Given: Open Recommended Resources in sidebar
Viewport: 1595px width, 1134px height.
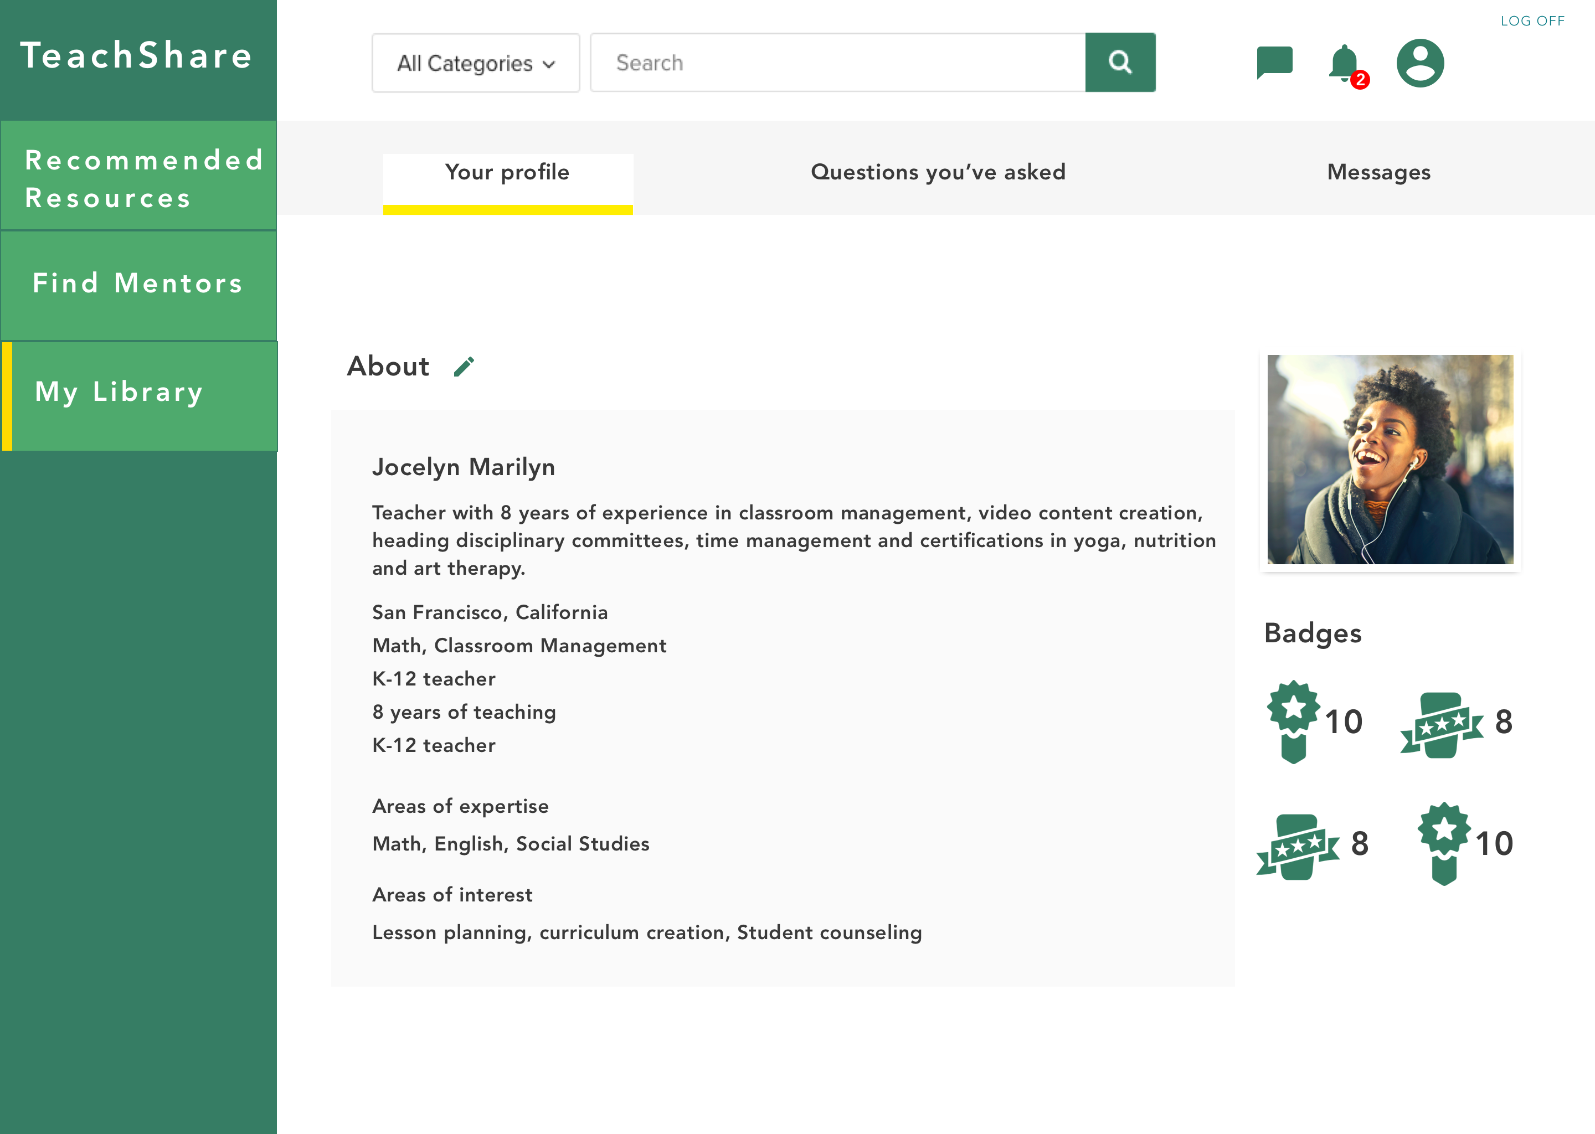Looking at the screenshot, I should pos(139,178).
